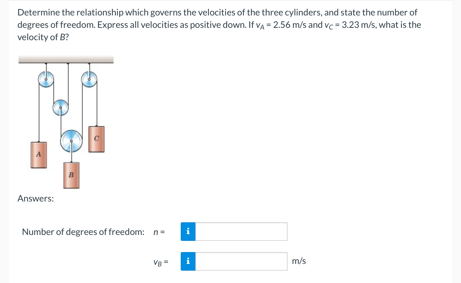Click the 'm/s' unit label
The height and width of the screenshot is (283, 461).
(x=299, y=261)
